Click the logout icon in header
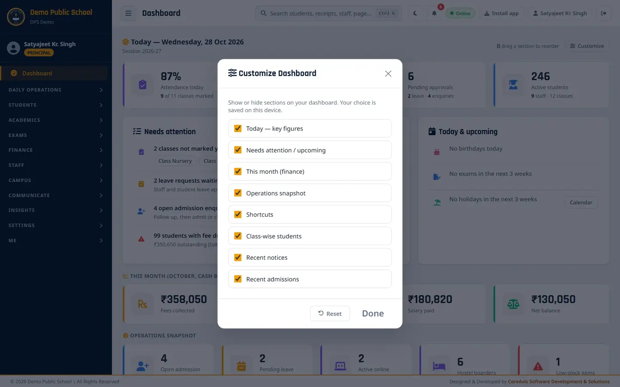This screenshot has width=620, height=387. coord(604,13)
